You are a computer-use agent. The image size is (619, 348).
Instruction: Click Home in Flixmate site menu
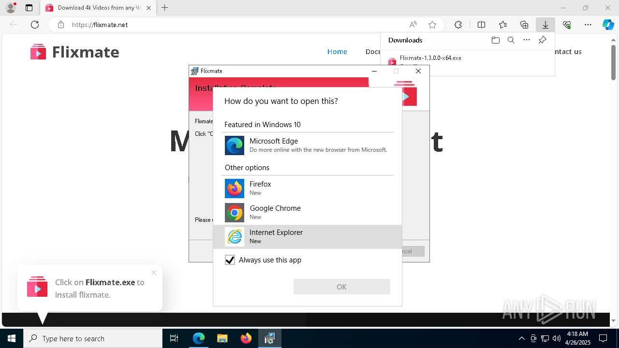pos(337,52)
